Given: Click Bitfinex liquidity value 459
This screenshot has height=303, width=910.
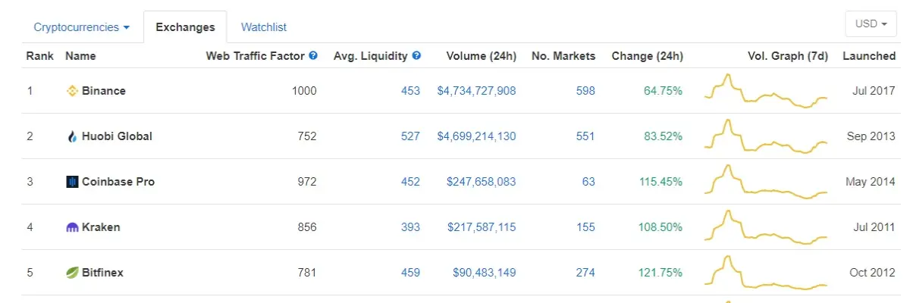Looking at the screenshot, I should [x=410, y=273].
